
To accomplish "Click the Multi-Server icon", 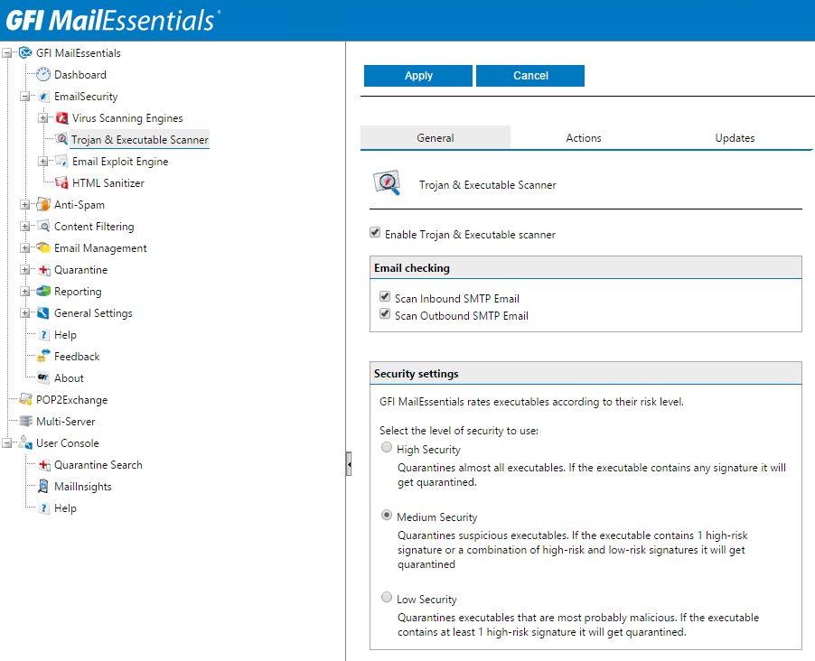I will (x=25, y=421).
